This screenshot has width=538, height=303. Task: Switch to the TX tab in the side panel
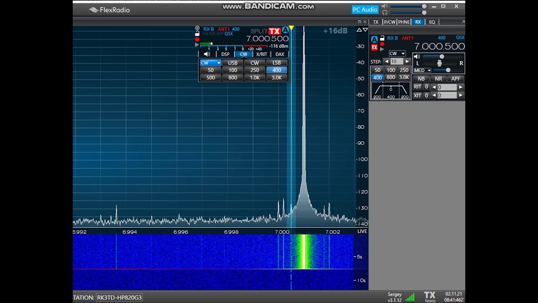click(x=376, y=22)
